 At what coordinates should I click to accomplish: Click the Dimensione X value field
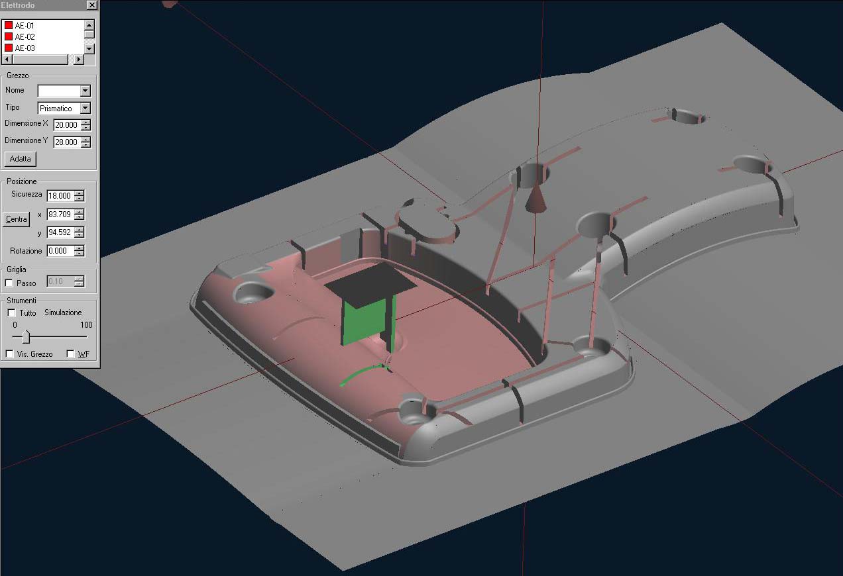pos(66,124)
